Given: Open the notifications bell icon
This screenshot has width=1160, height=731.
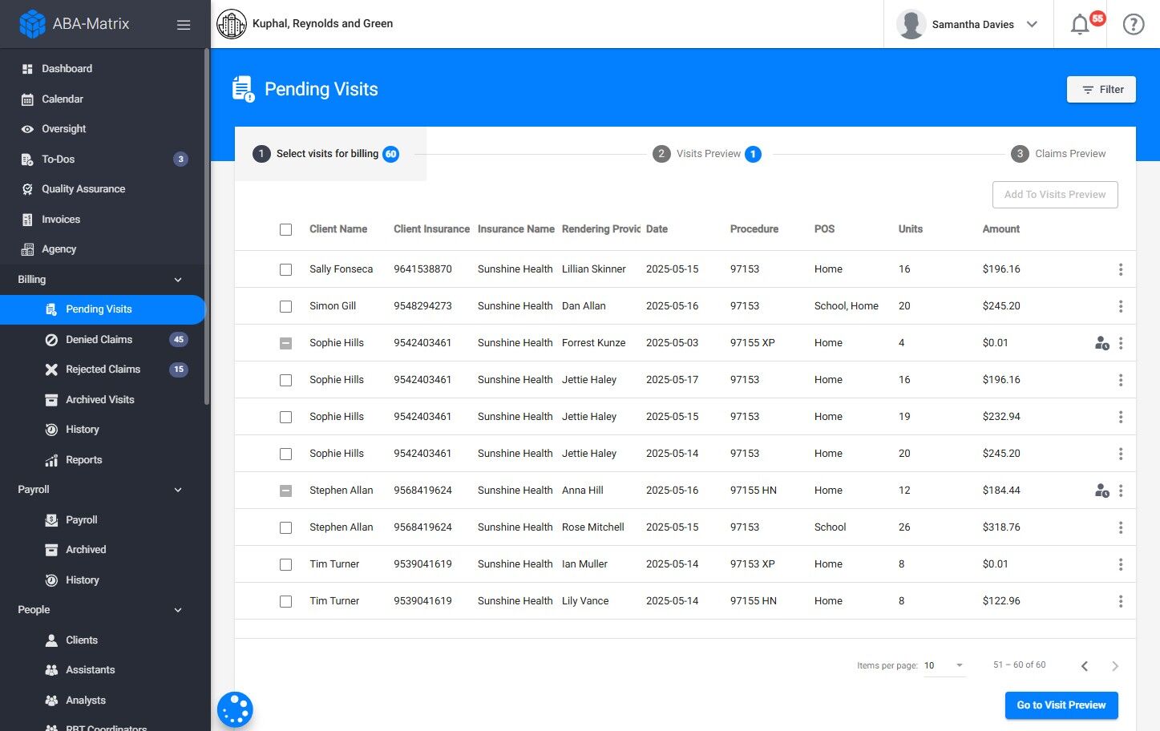Looking at the screenshot, I should [1080, 24].
